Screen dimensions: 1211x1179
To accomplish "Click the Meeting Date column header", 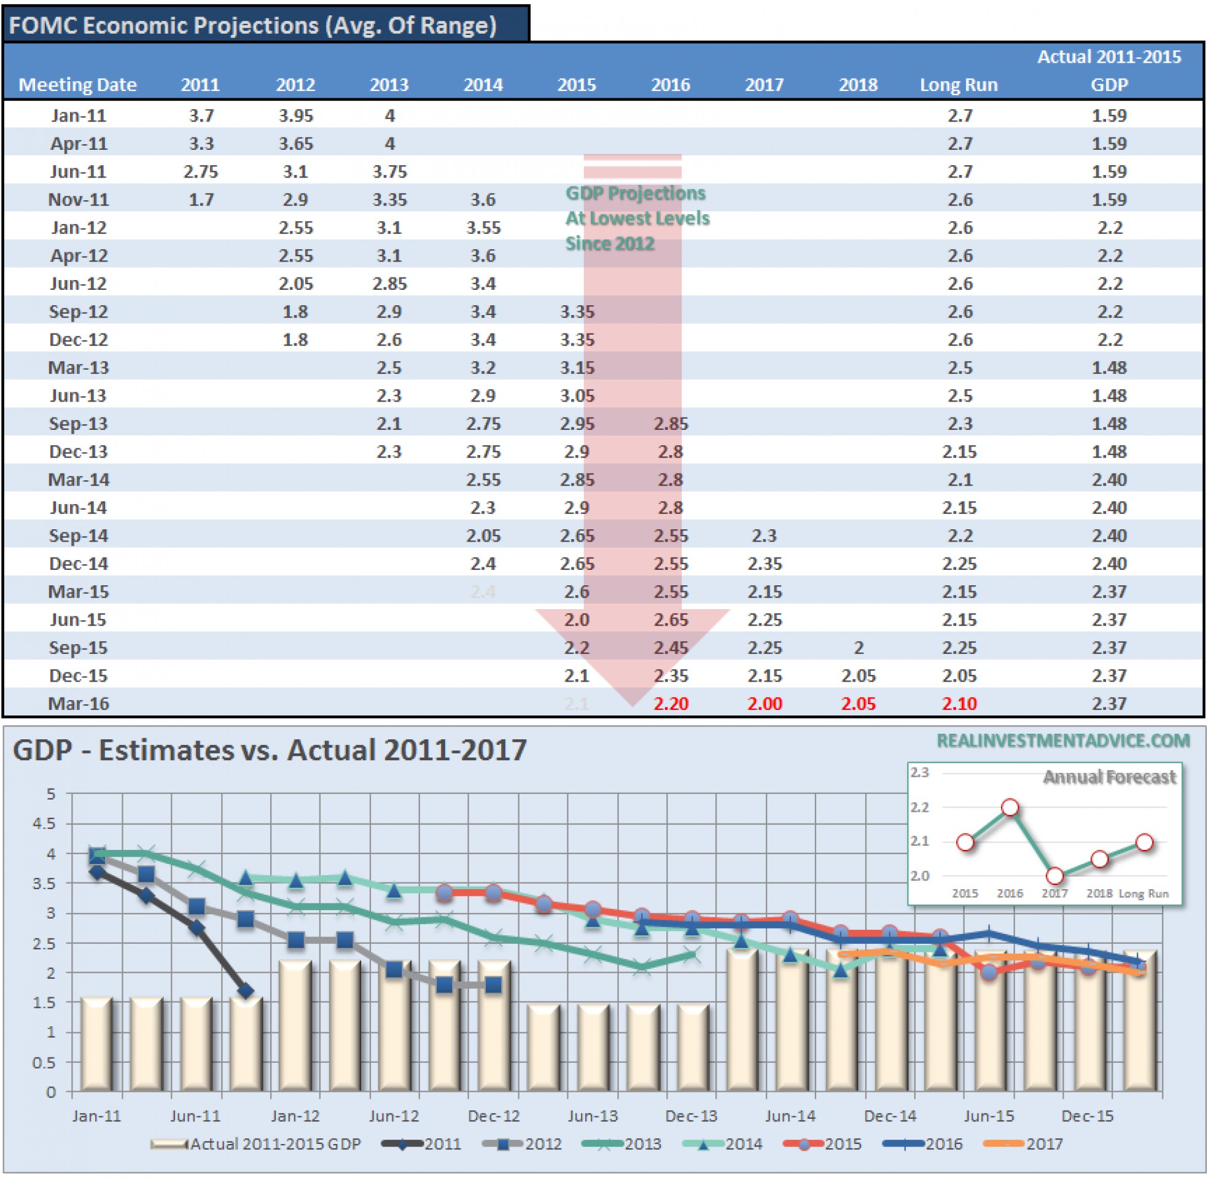I will pyautogui.click(x=77, y=84).
